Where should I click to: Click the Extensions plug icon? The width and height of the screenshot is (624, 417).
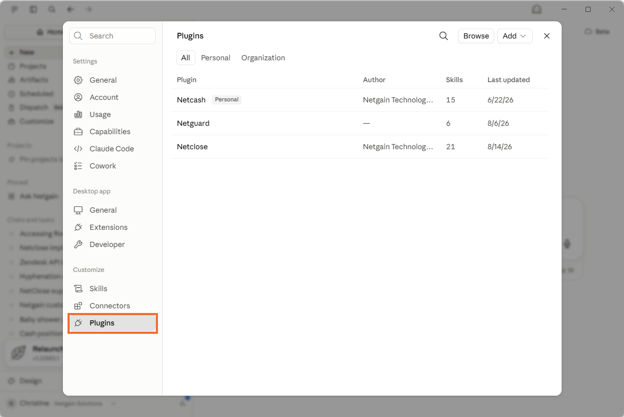pyautogui.click(x=78, y=227)
